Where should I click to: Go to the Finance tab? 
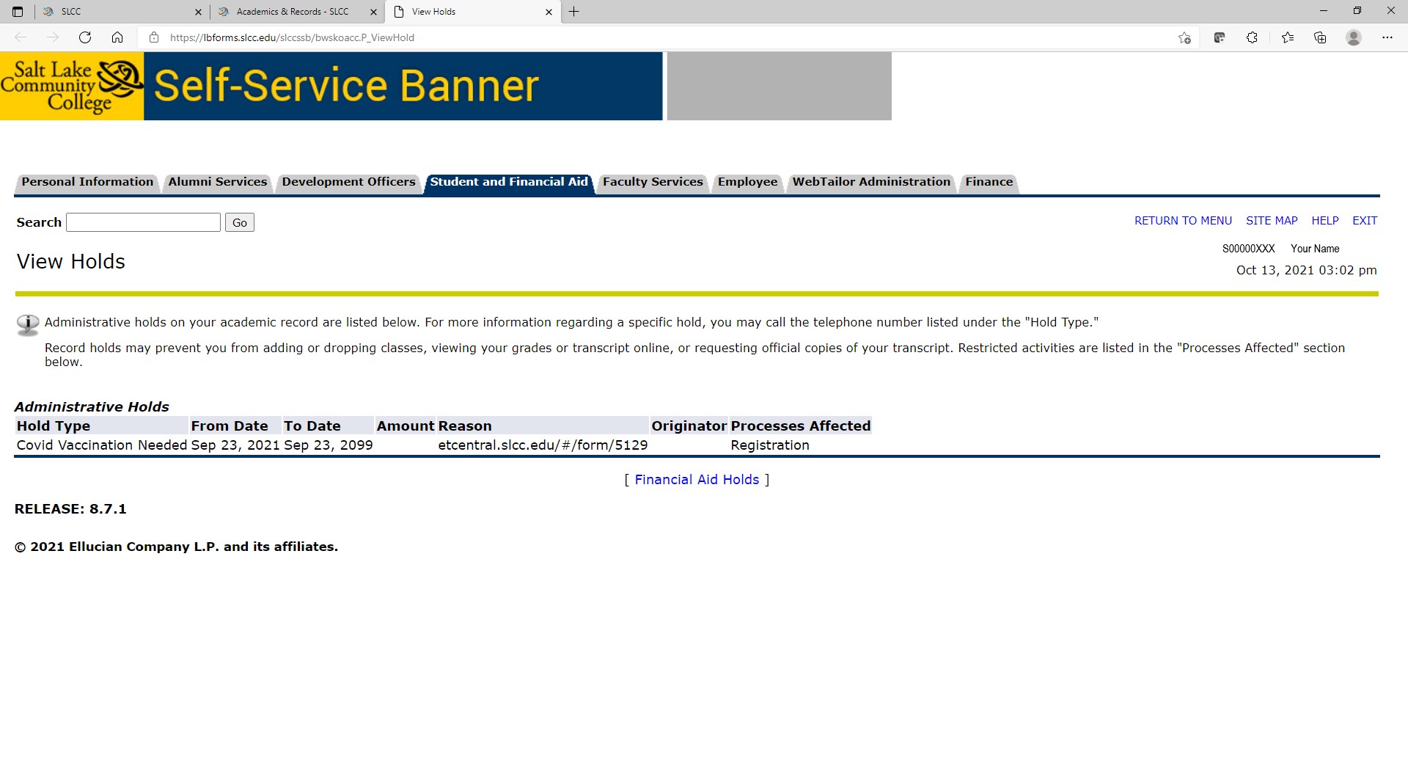click(989, 182)
